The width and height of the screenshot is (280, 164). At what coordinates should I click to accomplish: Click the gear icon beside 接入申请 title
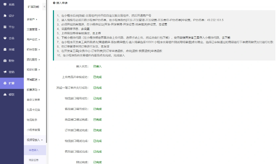click(54, 3)
